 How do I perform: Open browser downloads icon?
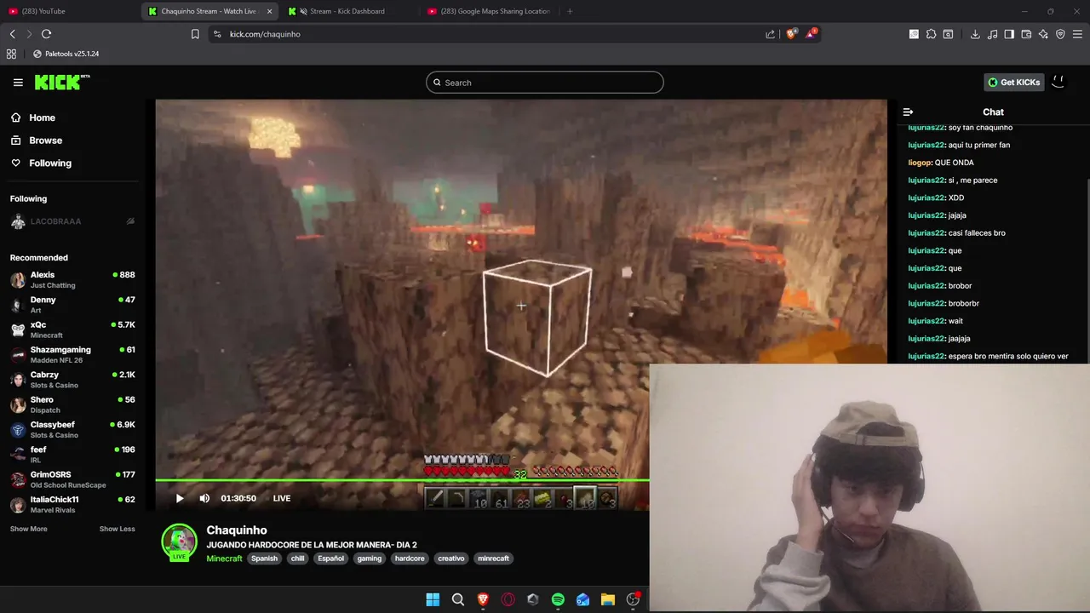pos(975,34)
